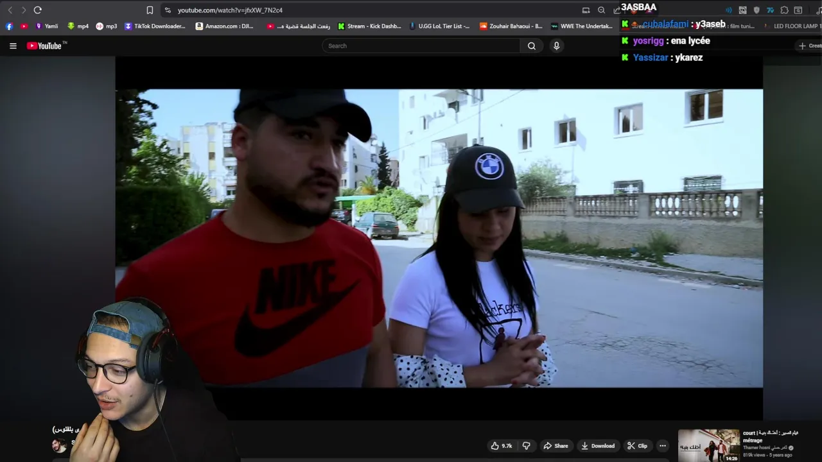Share the video via the Share button
This screenshot has height=462, width=822.
(555, 446)
